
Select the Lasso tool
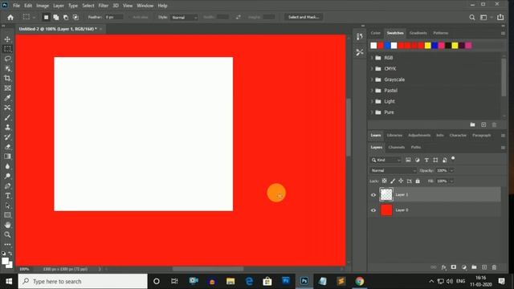7,59
